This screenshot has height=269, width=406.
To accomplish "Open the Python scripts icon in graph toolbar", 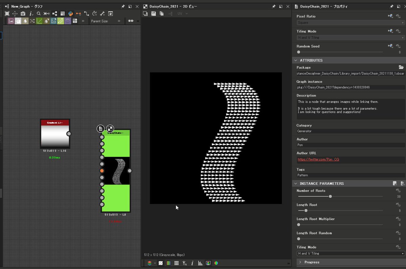I will click(x=70, y=14).
